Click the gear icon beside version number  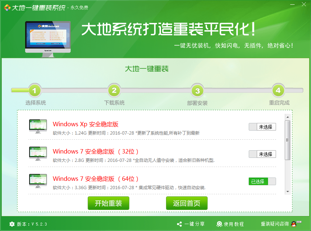click(x=12, y=224)
